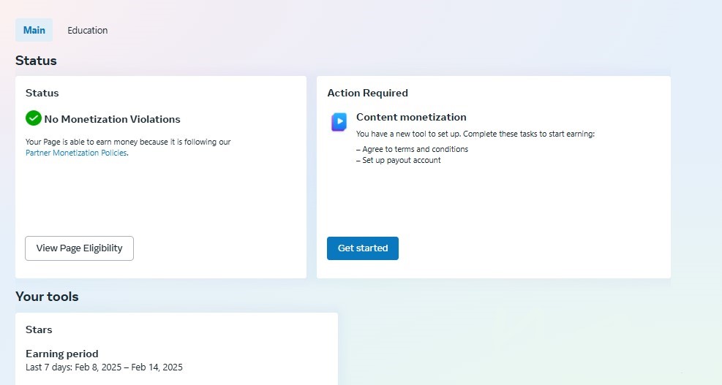Click the Stars tool card heading
The width and height of the screenshot is (722, 385).
[39, 329]
